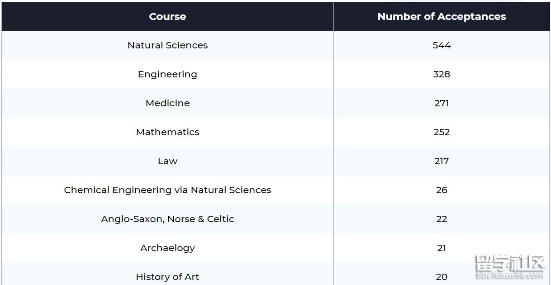
Task: Click the Archaelogy course cell
Action: 167,248
